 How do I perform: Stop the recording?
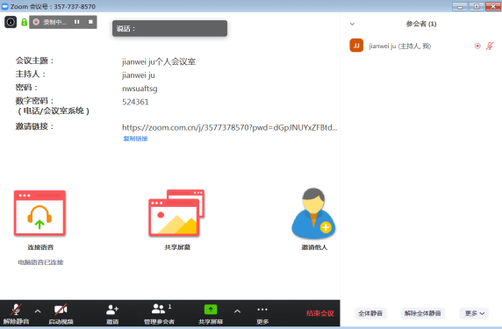pos(90,22)
